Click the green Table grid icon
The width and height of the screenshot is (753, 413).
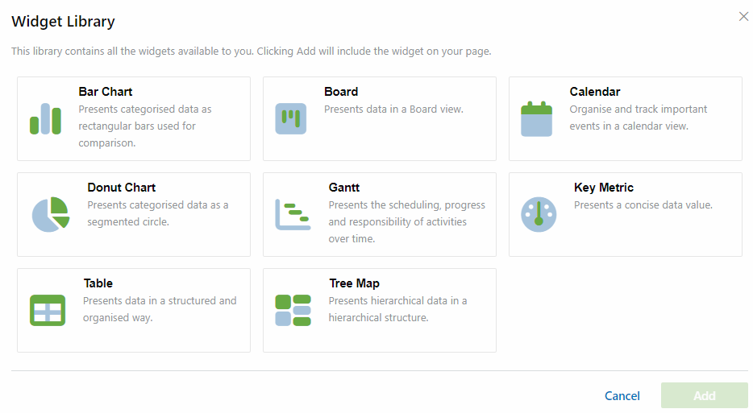[x=48, y=310]
